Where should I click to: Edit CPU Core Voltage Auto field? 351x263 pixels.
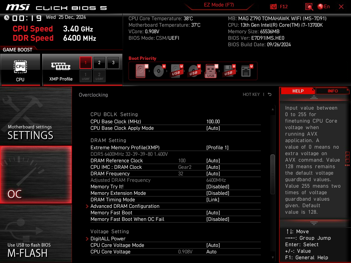point(211,252)
